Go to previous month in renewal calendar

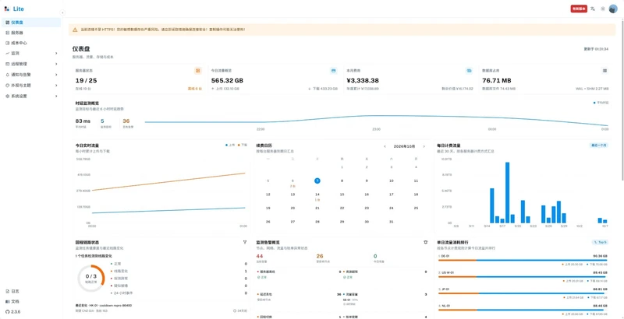385,146
